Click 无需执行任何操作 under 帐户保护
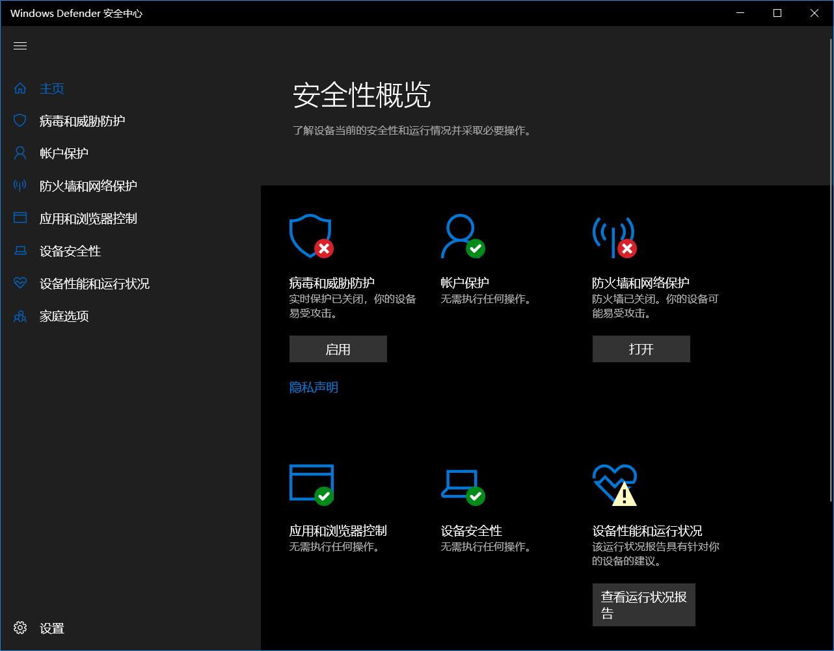 tap(486, 299)
